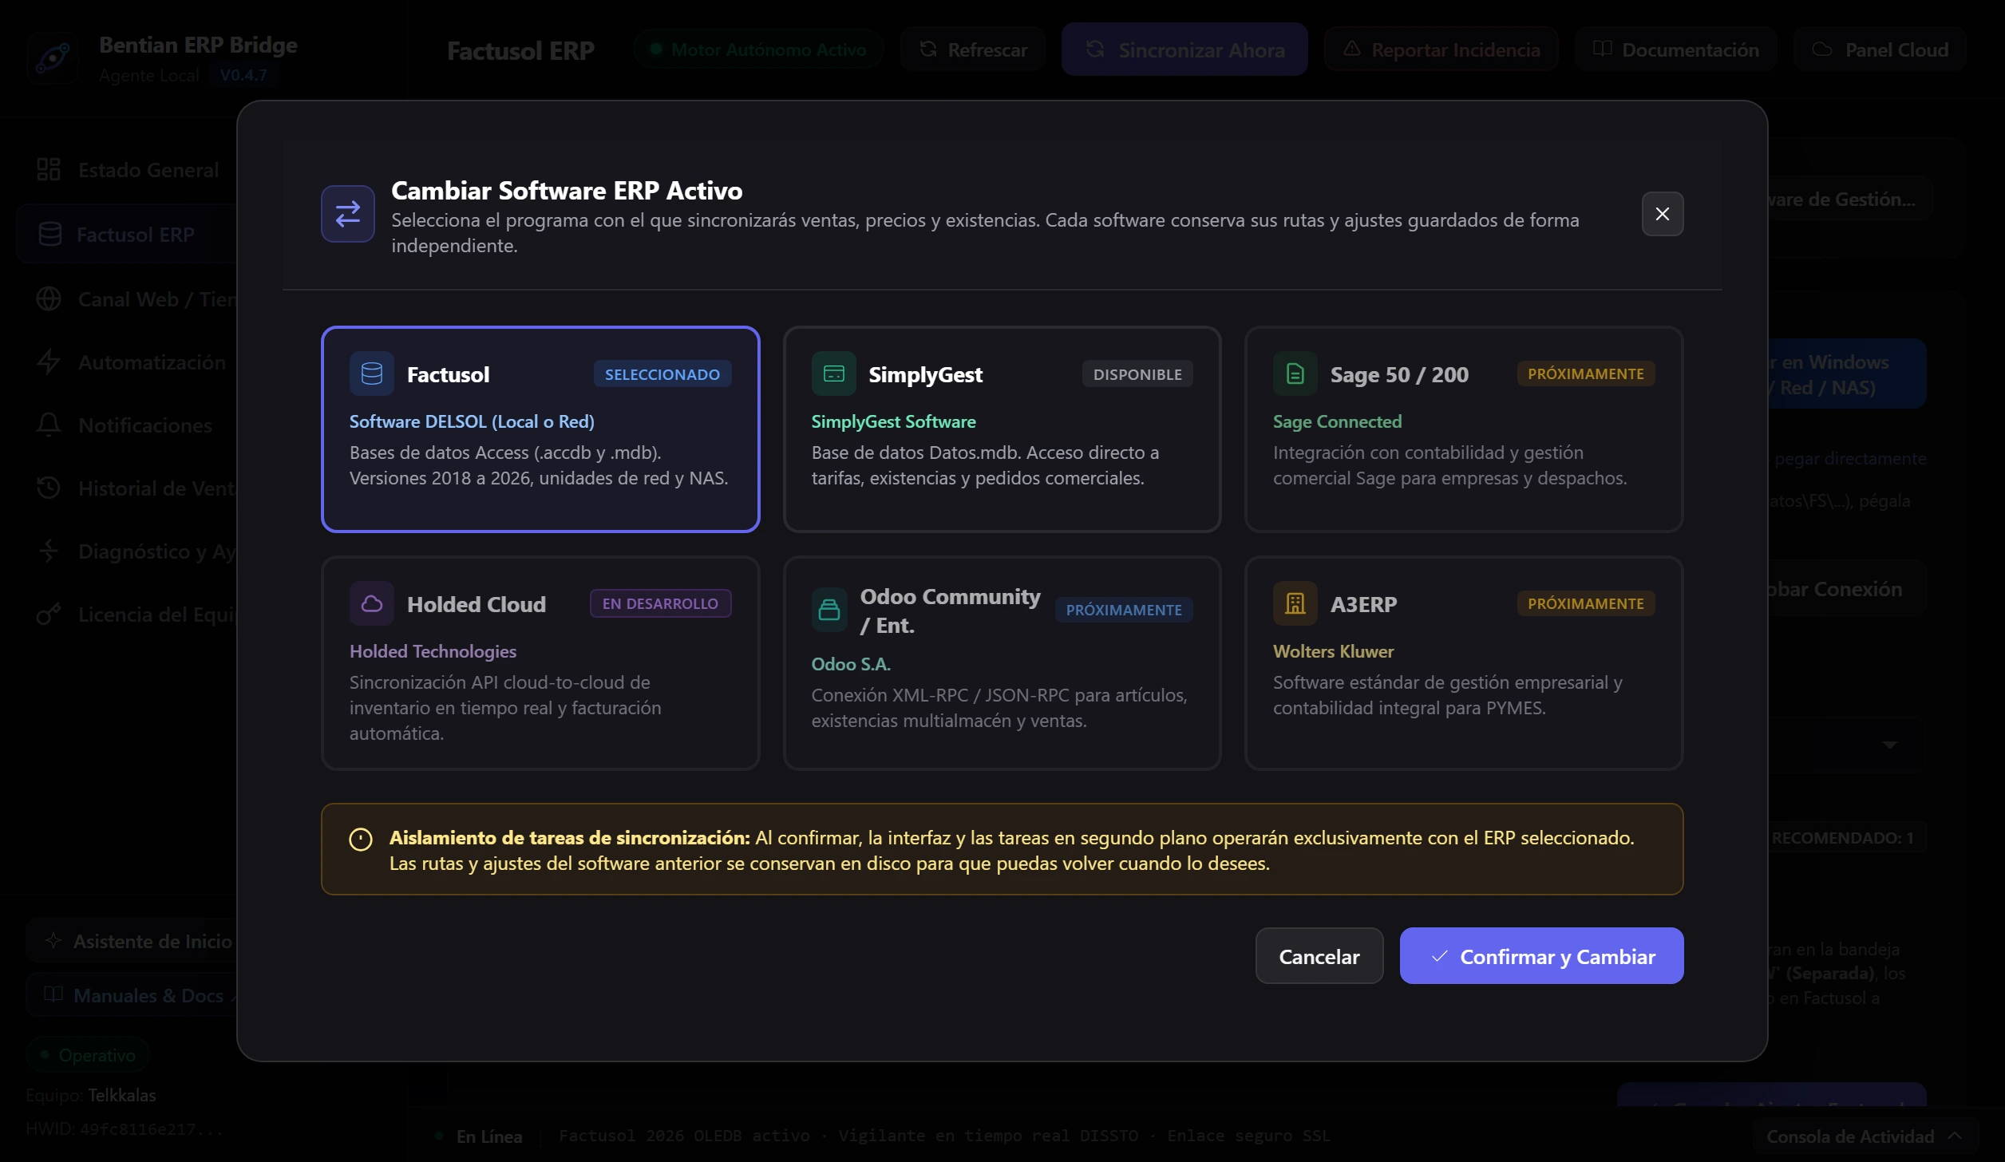Click the EN DESARROLLO badge on Holded

660,603
